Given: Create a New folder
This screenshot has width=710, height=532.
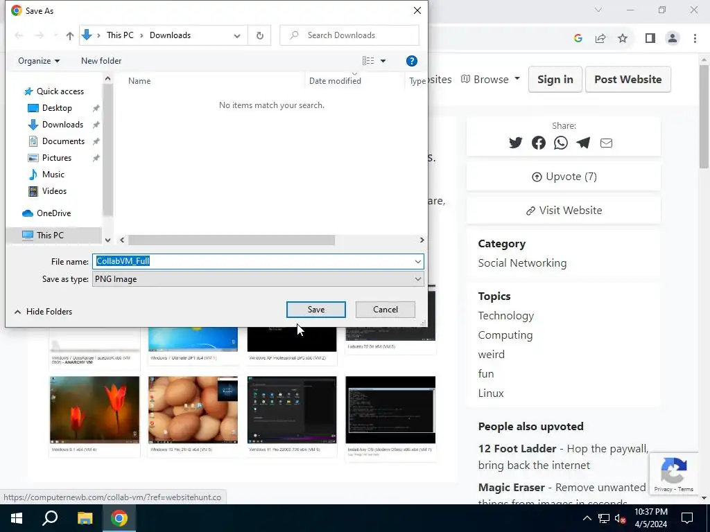Looking at the screenshot, I should coord(101,61).
